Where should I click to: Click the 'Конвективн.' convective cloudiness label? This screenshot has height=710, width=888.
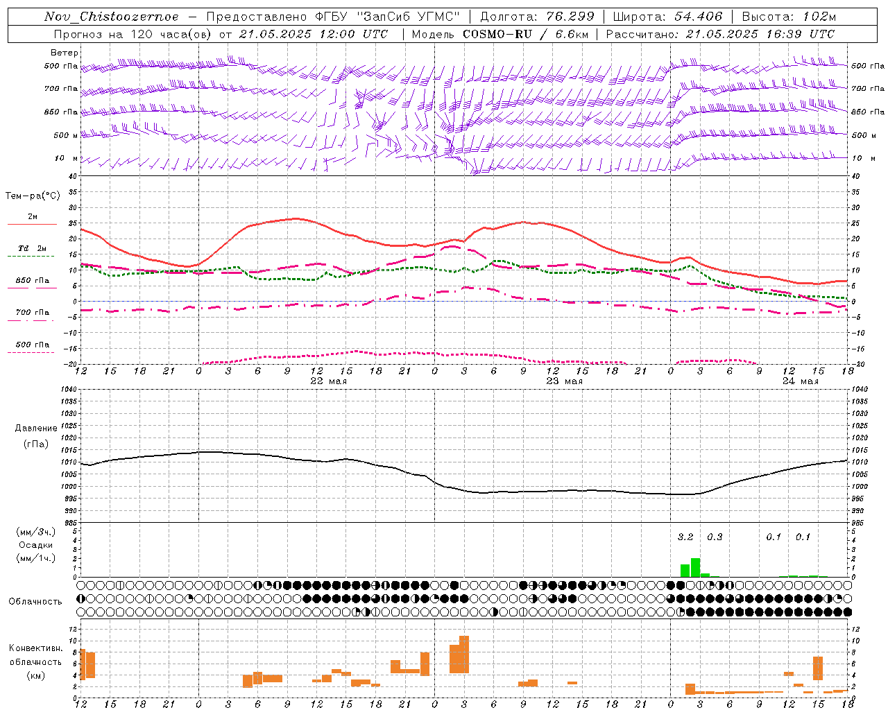(x=35, y=648)
